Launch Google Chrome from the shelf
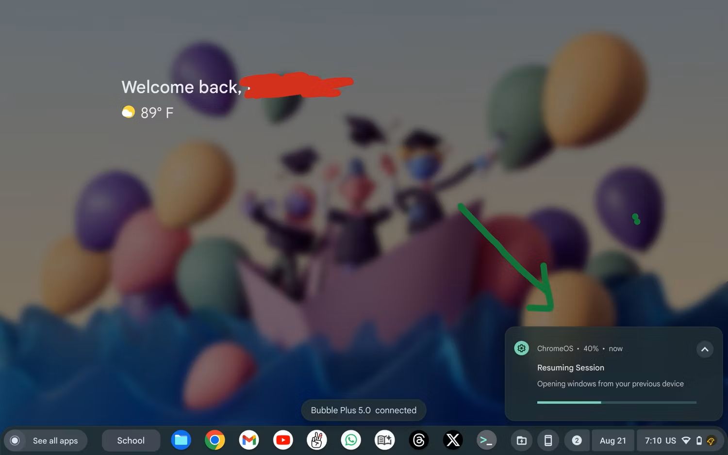 tap(215, 440)
